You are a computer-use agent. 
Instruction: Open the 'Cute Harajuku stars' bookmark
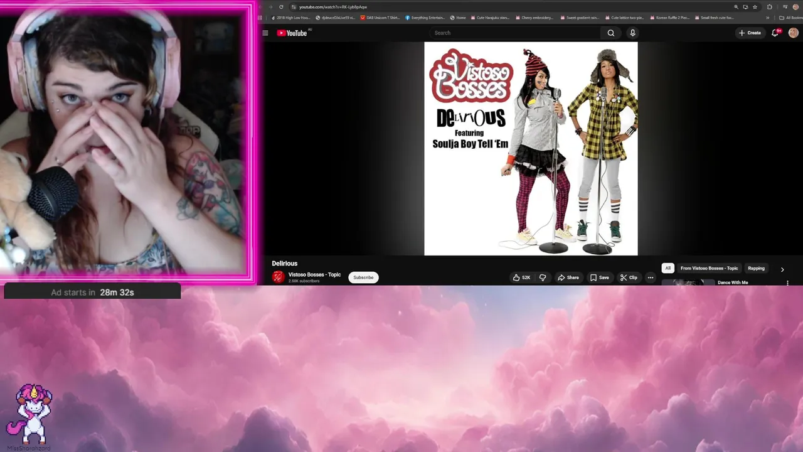489,18
